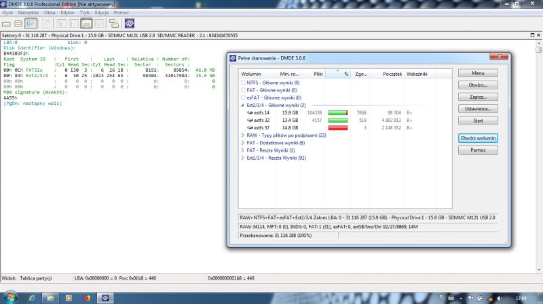Click the red quality bar of extfs 57
The height and width of the screenshot is (304, 543).
(338, 128)
